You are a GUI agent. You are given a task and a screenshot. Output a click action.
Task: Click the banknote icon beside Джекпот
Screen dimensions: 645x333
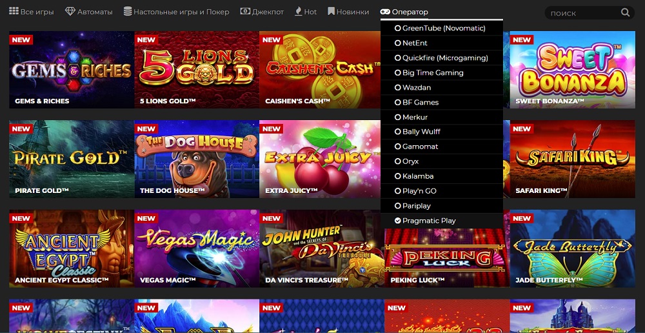245,11
